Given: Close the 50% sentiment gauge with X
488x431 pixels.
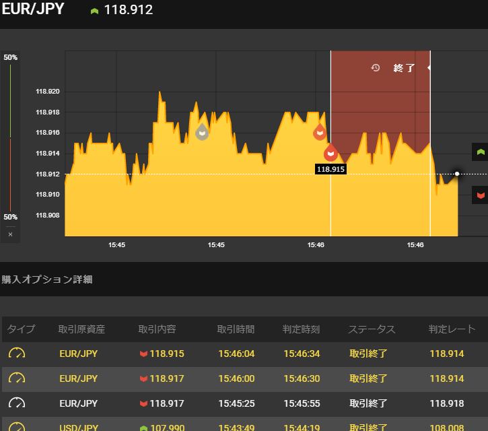Looking at the screenshot, I should point(11,234).
